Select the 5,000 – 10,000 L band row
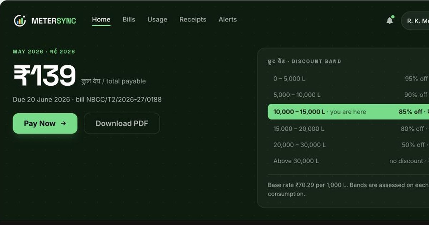This screenshot has height=225, width=429. [x=348, y=95]
